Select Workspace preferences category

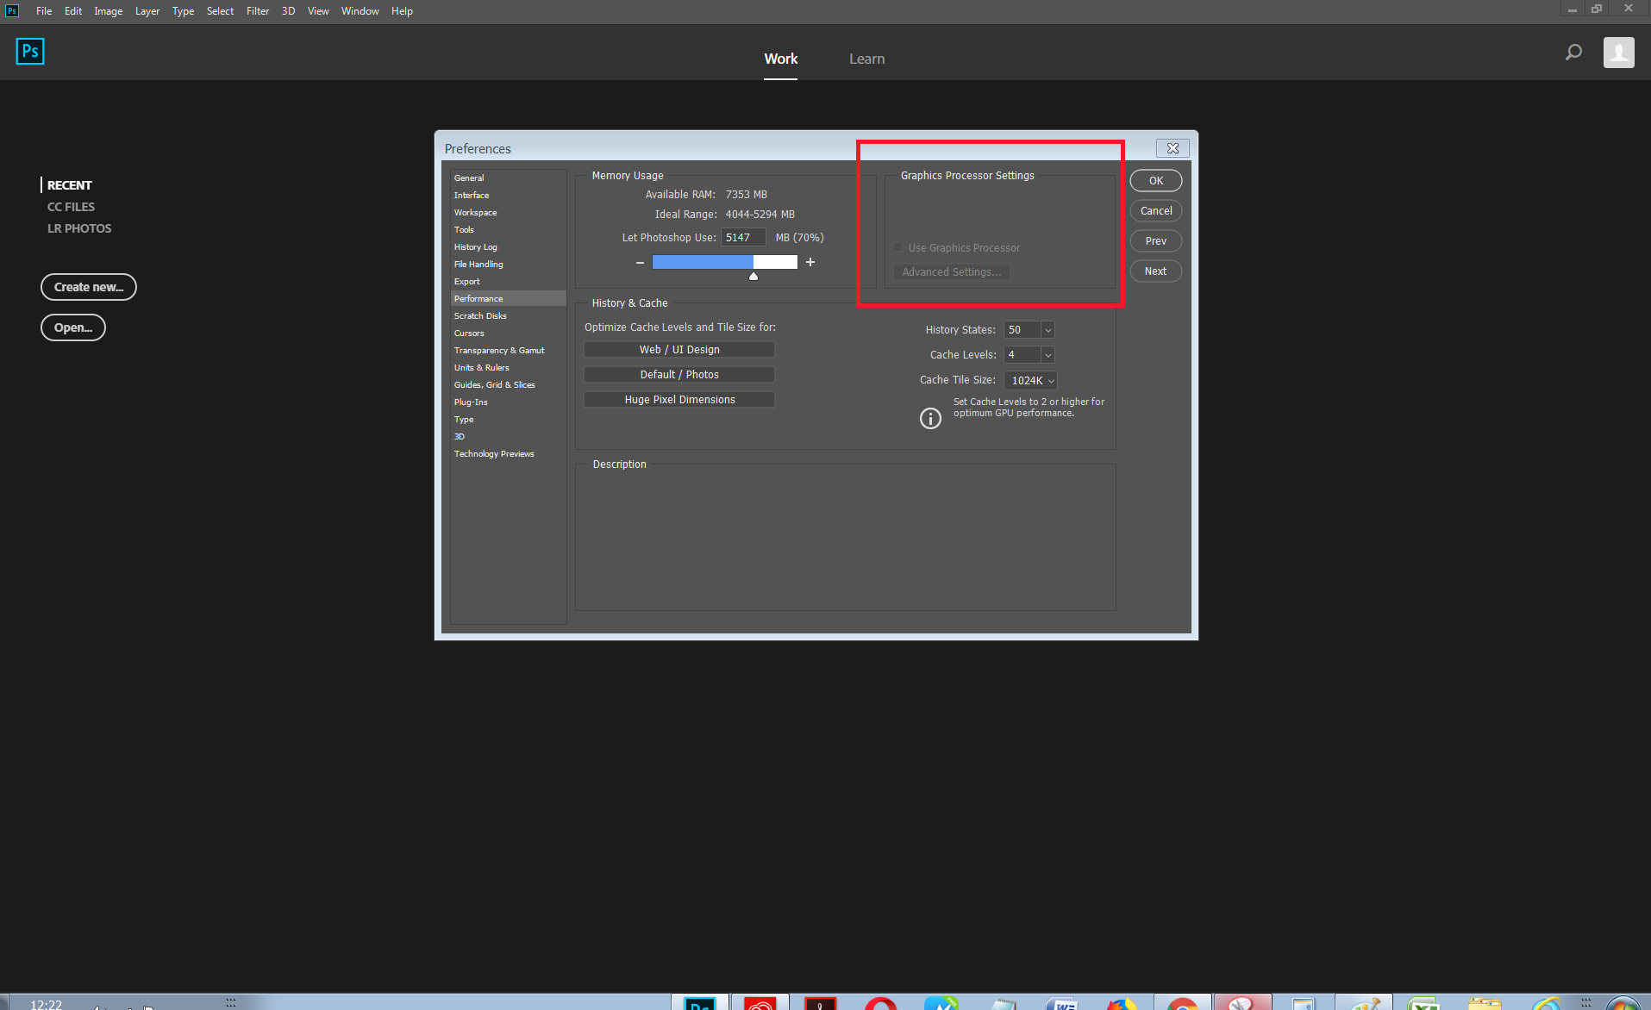(509, 213)
